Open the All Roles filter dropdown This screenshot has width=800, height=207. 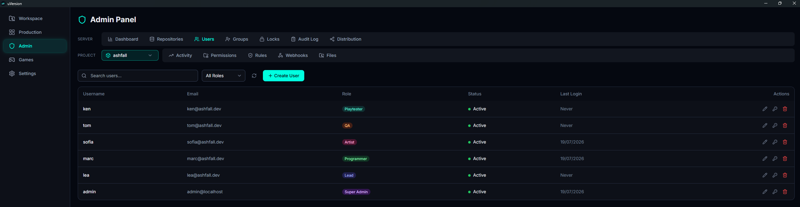[x=223, y=76]
